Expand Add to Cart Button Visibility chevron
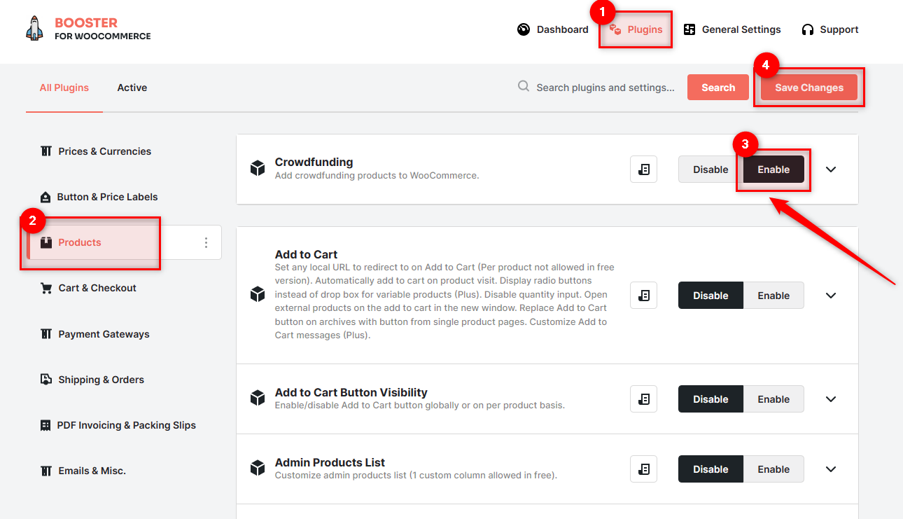 click(x=831, y=399)
